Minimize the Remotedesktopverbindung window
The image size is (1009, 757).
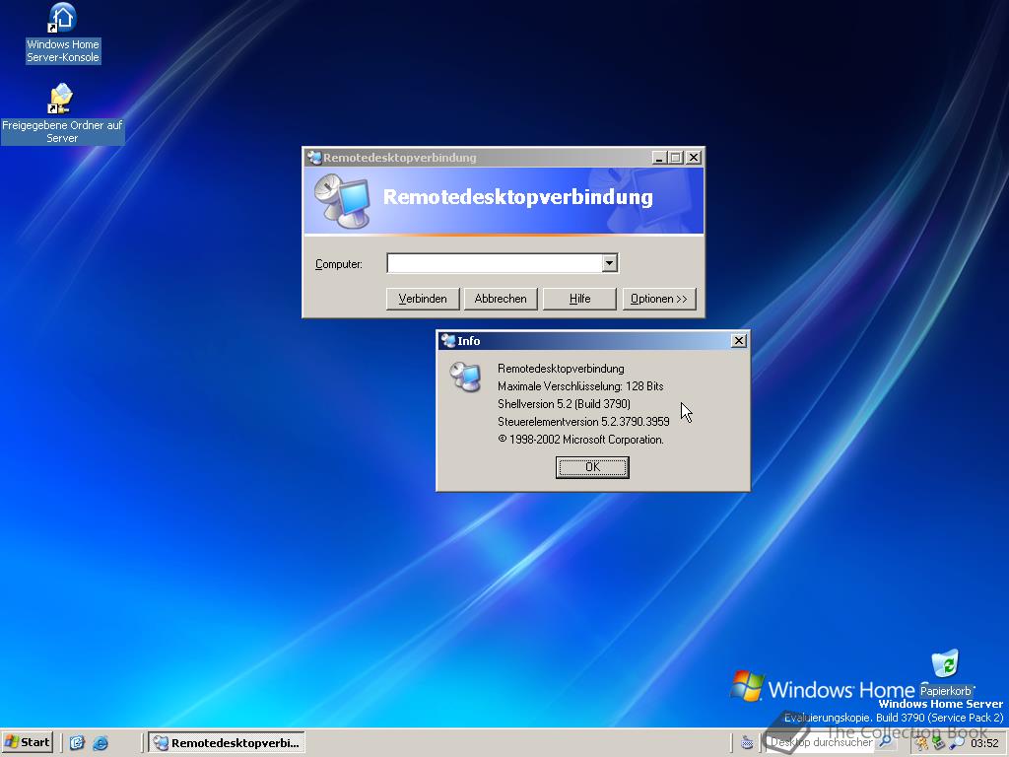659,157
